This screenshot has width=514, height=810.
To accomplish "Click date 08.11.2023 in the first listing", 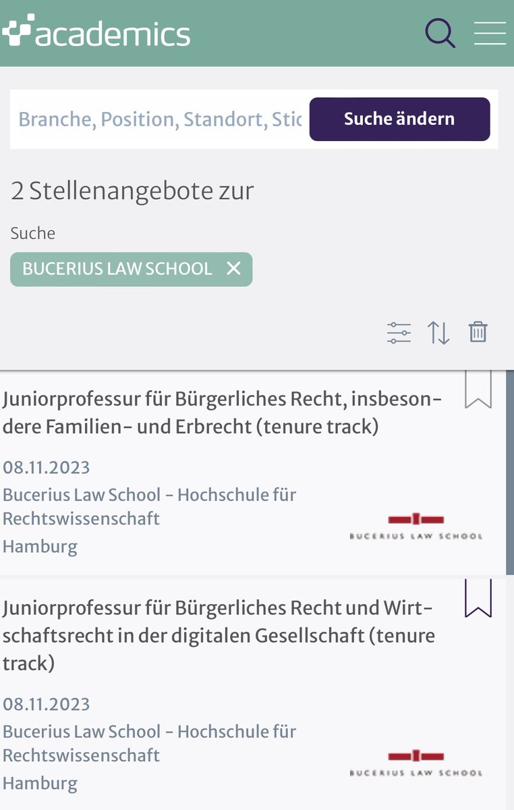I will click(x=47, y=467).
